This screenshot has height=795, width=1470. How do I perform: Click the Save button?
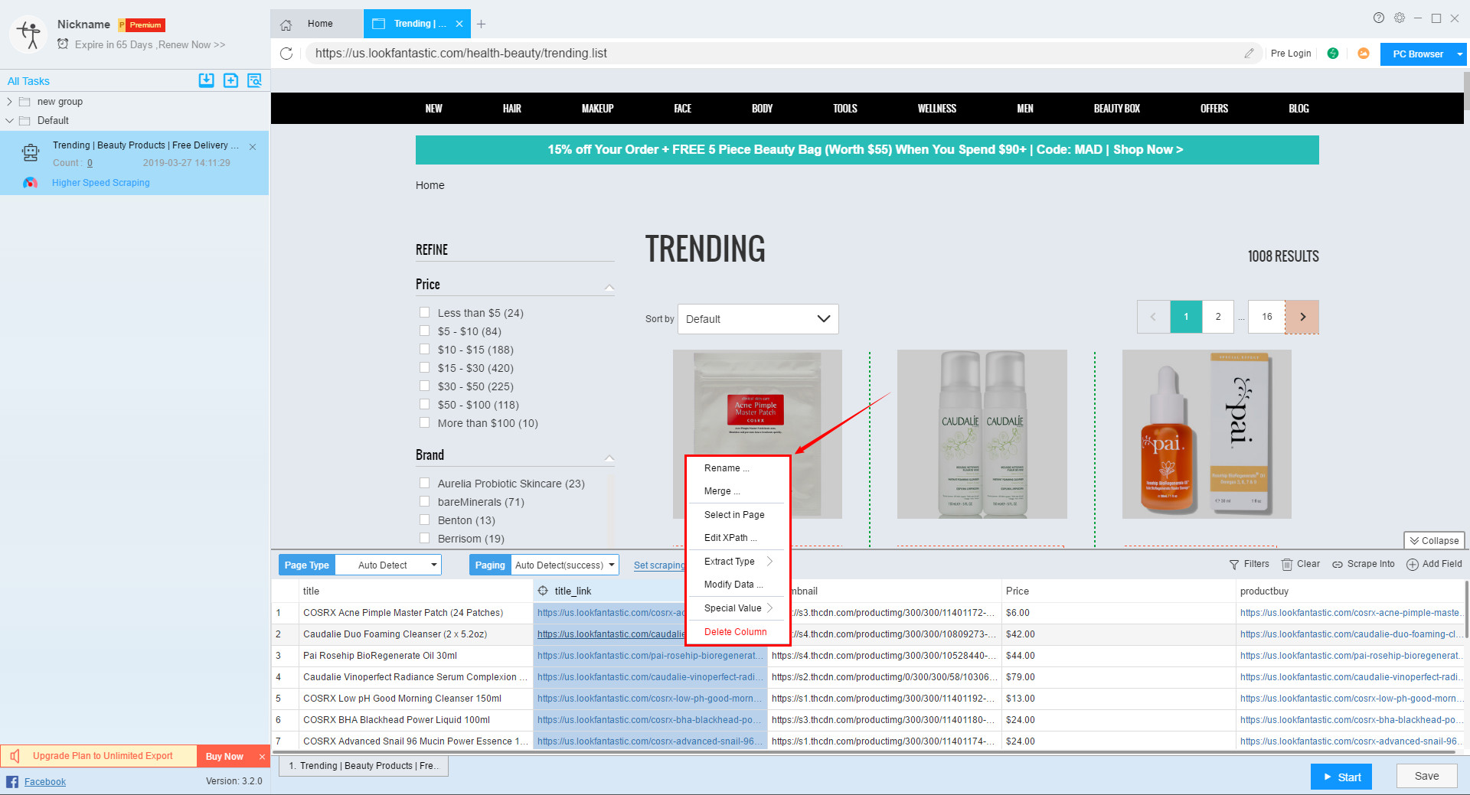coord(1426,776)
